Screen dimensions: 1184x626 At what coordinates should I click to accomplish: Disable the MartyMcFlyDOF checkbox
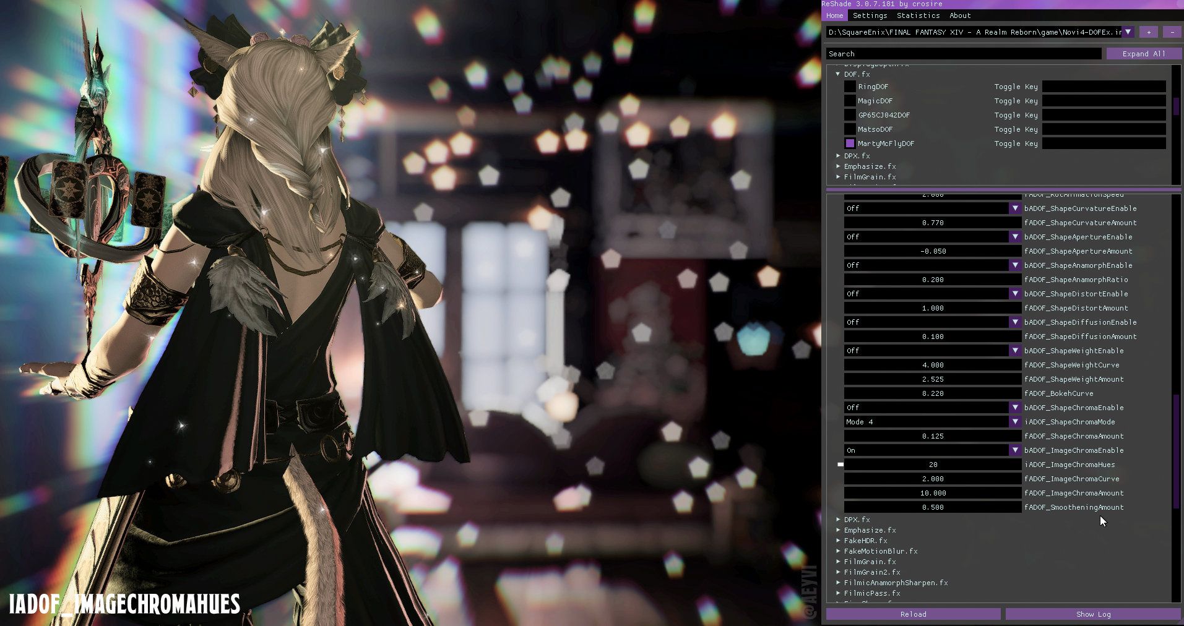tap(850, 144)
